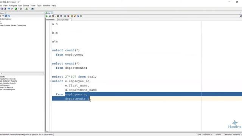
Task: Open the Window menu
Action: [x=47, y=6]
